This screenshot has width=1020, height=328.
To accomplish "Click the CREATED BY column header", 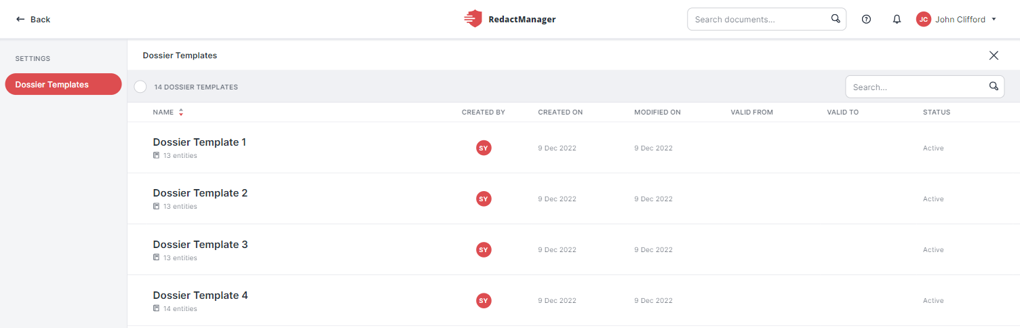I will (484, 112).
